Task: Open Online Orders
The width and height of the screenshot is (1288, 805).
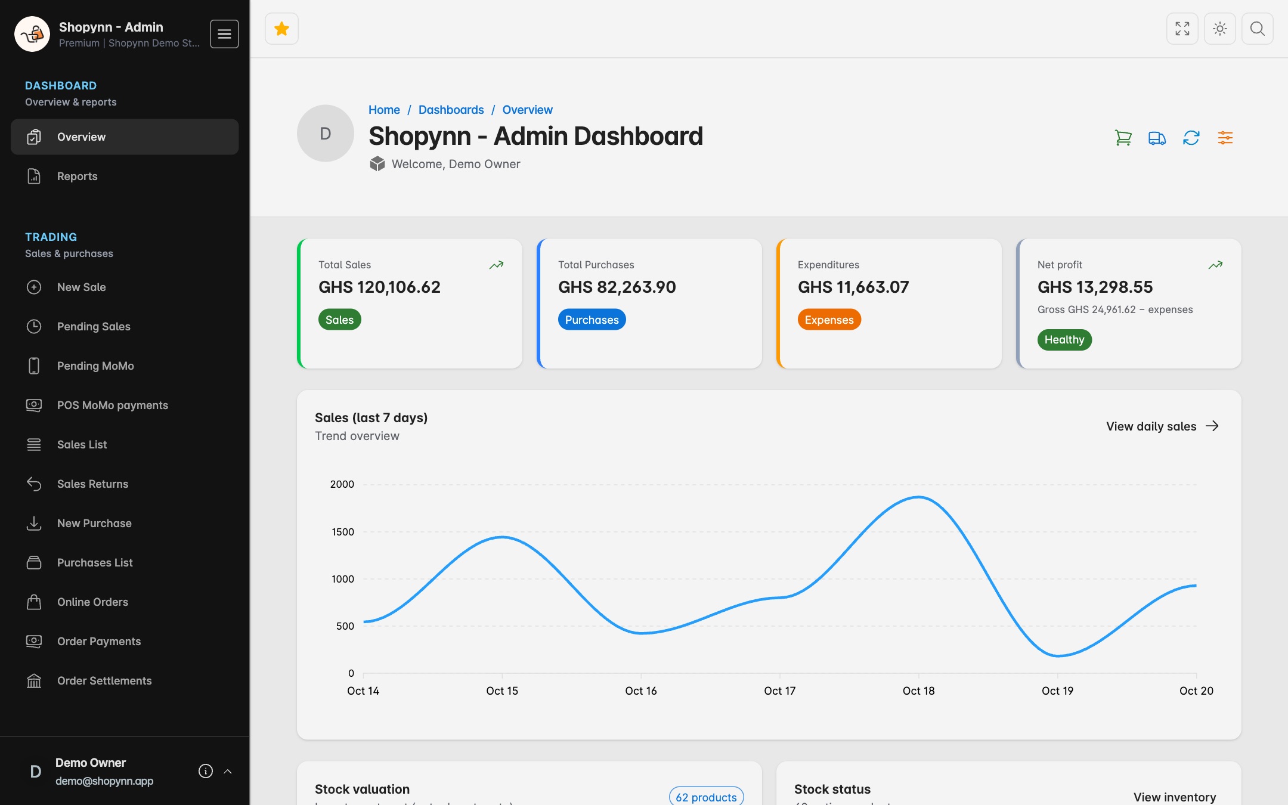Action: coord(125,602)
